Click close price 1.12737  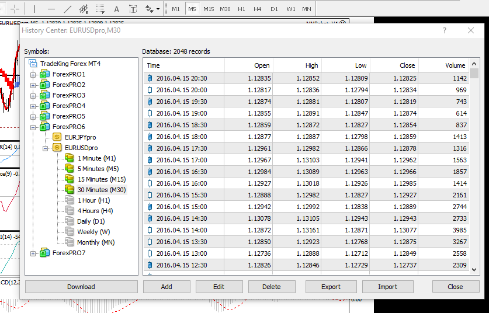pyautogui.click(x=405, y=265)
